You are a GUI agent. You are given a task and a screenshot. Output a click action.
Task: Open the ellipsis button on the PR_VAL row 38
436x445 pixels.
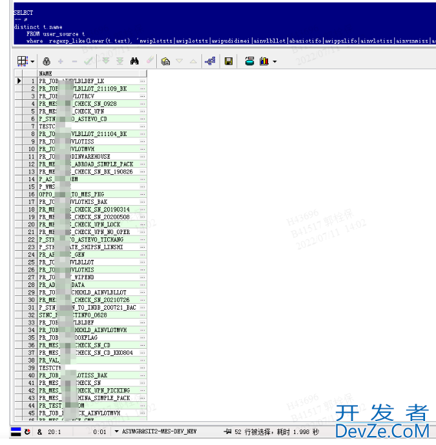[x=143, y=361]
